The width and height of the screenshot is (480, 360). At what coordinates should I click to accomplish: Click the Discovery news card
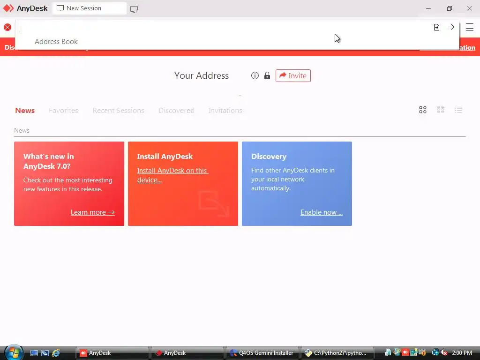coord(297,184)
